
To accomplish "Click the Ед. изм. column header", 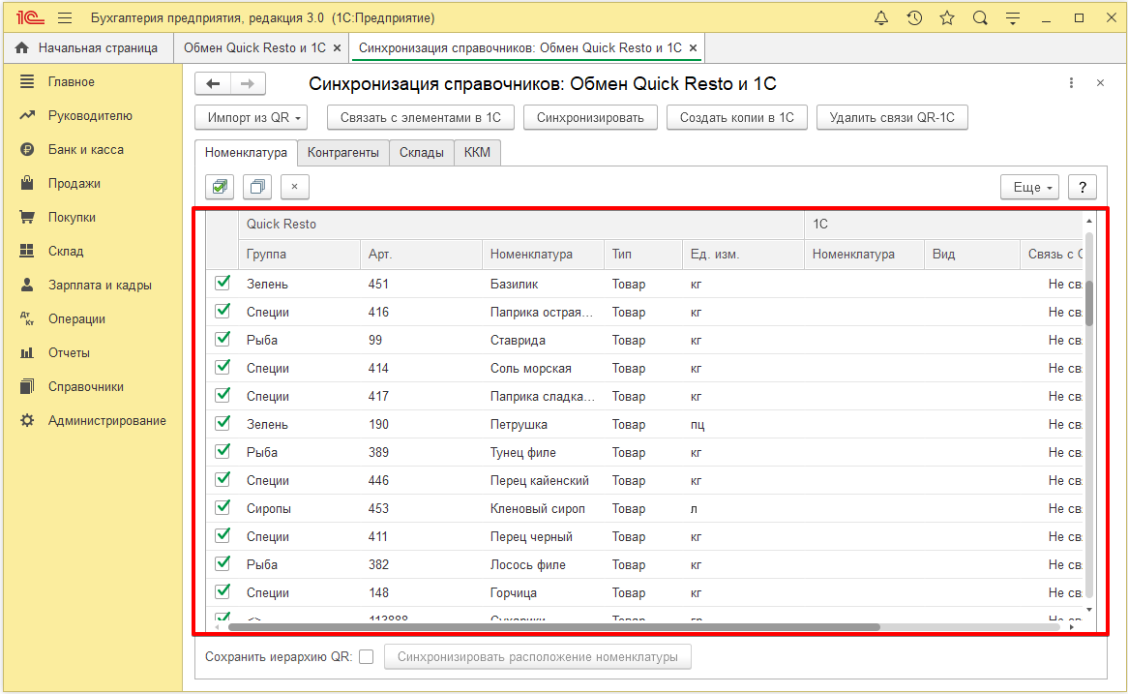I will point(742,255).
